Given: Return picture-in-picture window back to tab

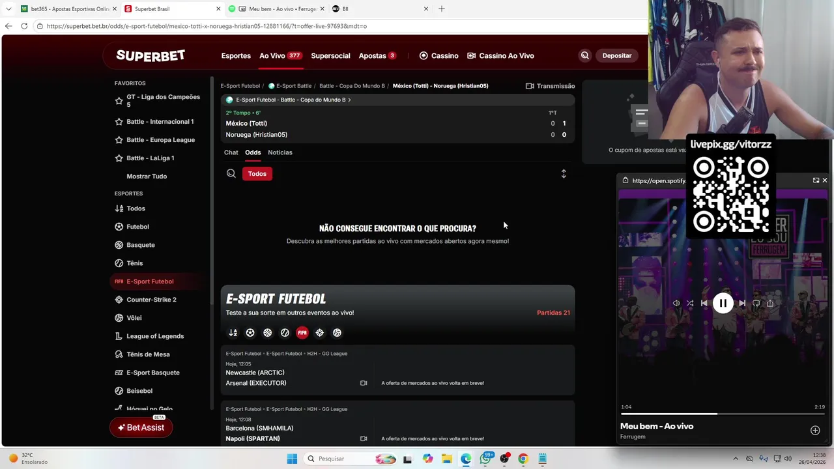Looking at the screenshot, I should click(x=816, y=180).
